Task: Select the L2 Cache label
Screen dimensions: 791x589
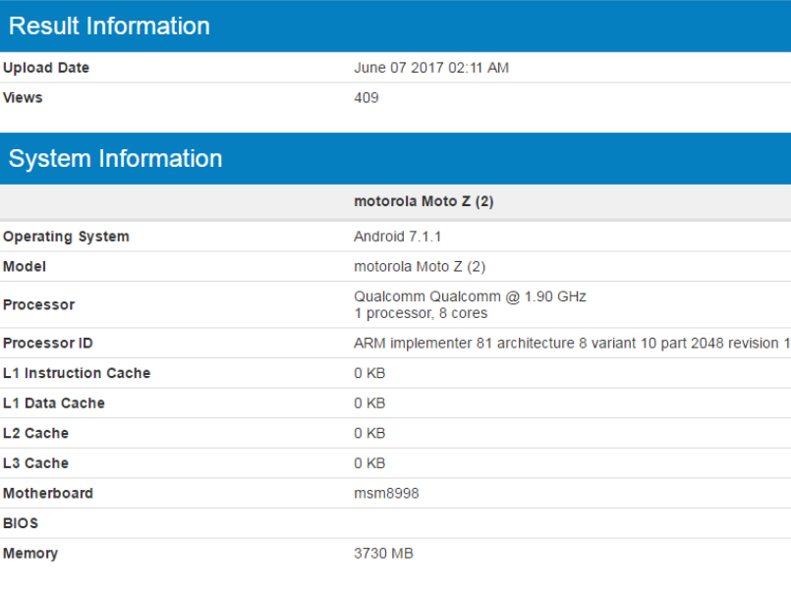Action: pos(35,433)
